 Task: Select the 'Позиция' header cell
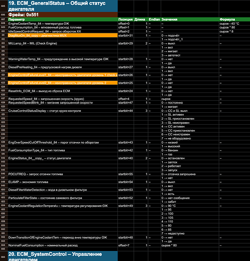coord(126,19)
